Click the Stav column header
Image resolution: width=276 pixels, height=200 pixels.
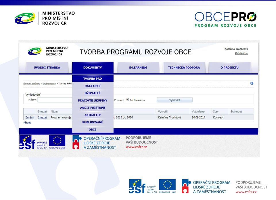coord(216,111)
